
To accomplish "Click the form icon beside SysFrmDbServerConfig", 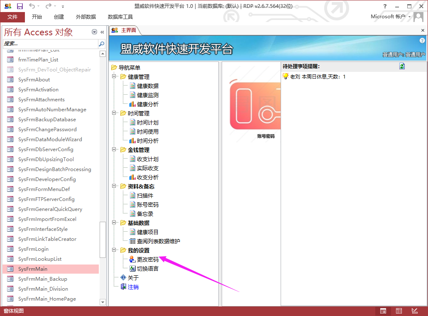I will pos(10,149).
